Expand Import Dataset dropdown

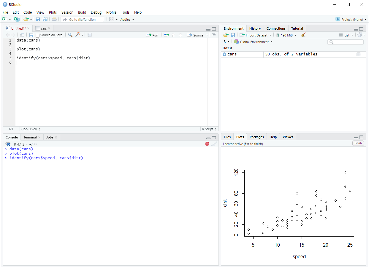pyautogui.click(x=255, y=35)
